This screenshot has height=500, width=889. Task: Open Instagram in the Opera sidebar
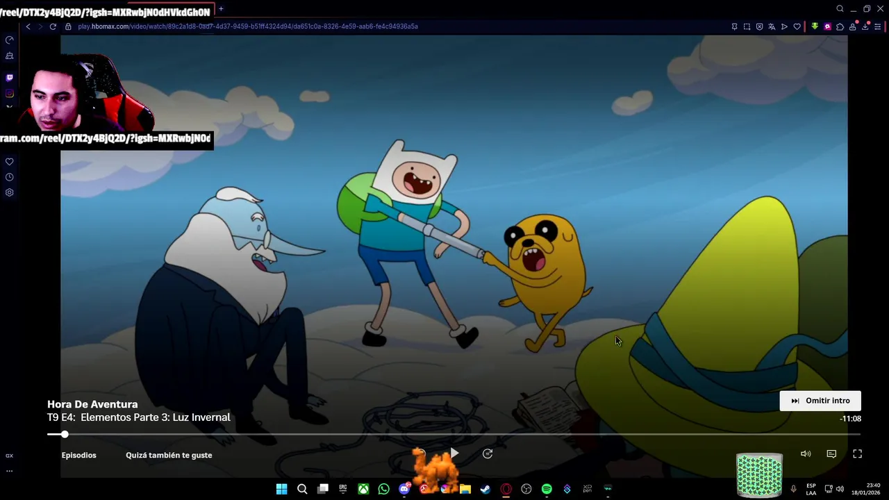(9, 93)
